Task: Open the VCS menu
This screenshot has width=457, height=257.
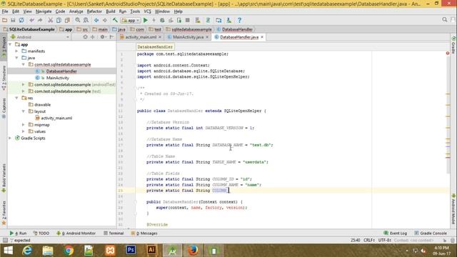Action: (x=148, y=11)
